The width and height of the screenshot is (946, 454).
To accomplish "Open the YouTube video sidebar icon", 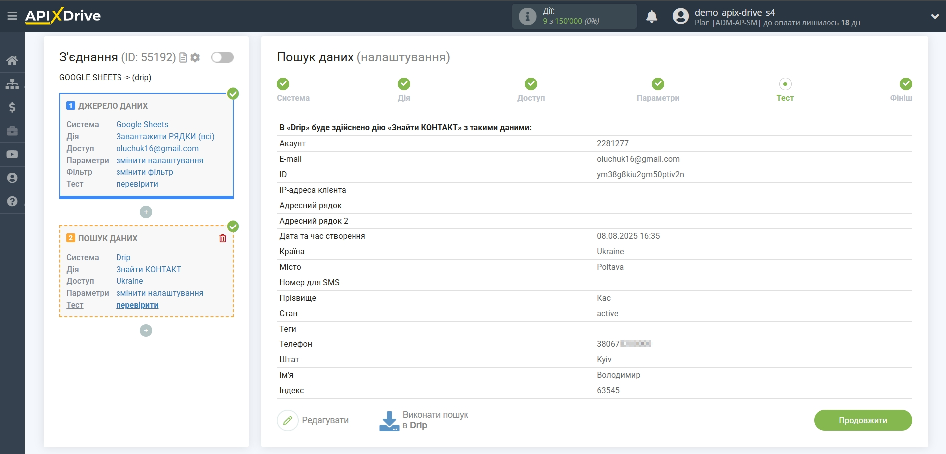I will (x=12, y=154).
